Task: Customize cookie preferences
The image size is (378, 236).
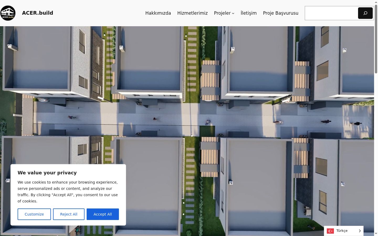Action: (x=34, y=214)
